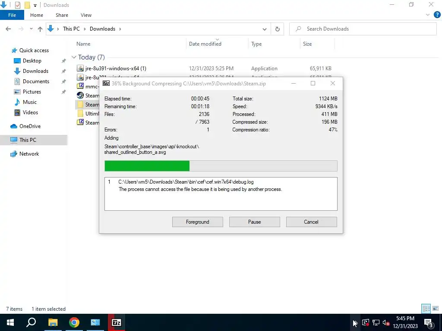
Task: Open the notification center
Action: click(x=429, y=322)
